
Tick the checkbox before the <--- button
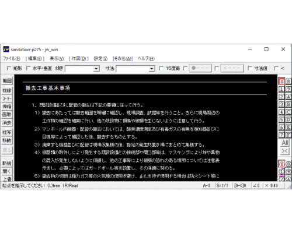(x=217, y=68)
